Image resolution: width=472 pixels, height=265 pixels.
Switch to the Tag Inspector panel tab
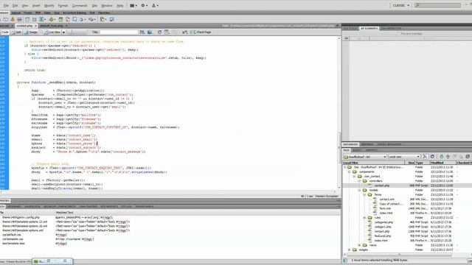pyautogui.click(x=391, y=28)
